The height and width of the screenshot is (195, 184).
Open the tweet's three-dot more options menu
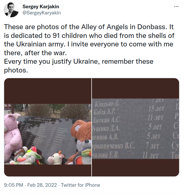(x=176, y=6)
